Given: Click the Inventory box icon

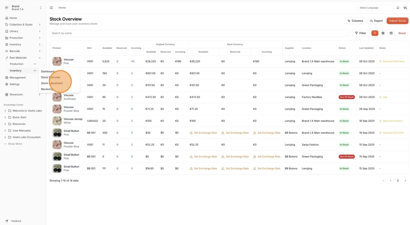Looking at the screenshot, I should [x=7, y=45].
